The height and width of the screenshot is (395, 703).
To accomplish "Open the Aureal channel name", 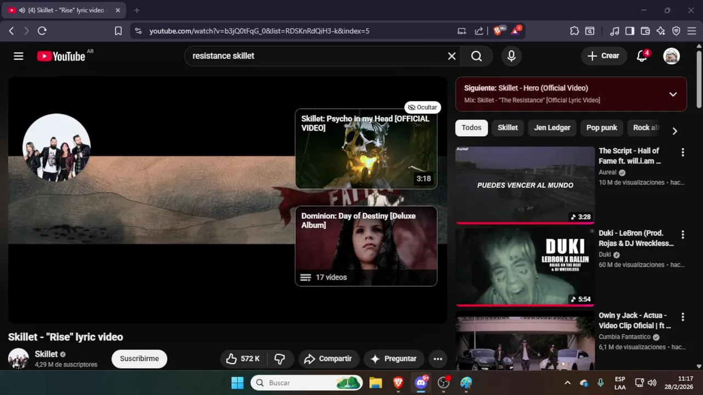I will pyautogui.click(x=607, y=172).
